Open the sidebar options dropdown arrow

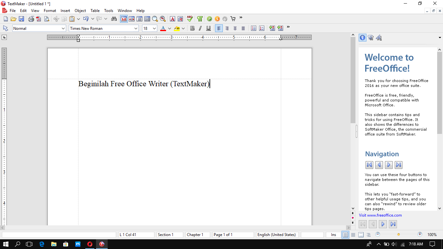click(x=439, y=38)
